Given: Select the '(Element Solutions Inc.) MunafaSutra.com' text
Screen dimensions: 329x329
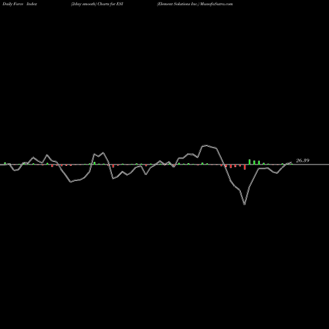Looking at the screenshot, I should (x=195, y=4).
